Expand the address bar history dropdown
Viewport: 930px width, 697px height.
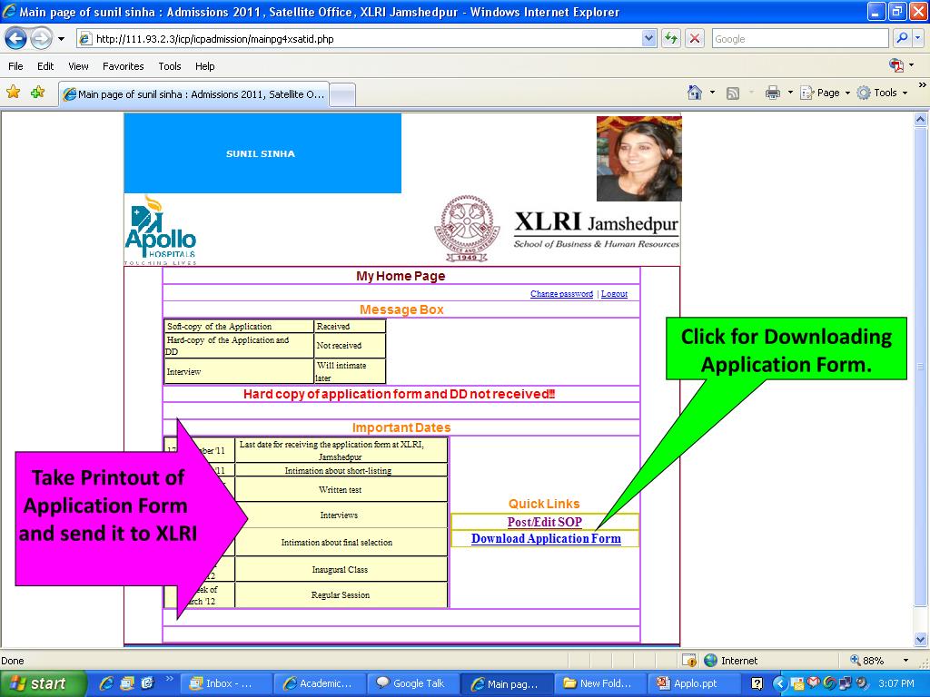(x=648, y=39)
